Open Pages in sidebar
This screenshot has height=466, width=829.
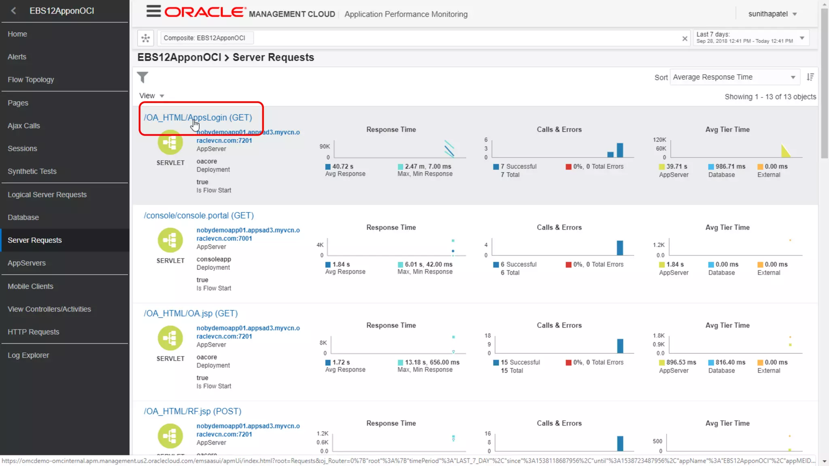18,103
